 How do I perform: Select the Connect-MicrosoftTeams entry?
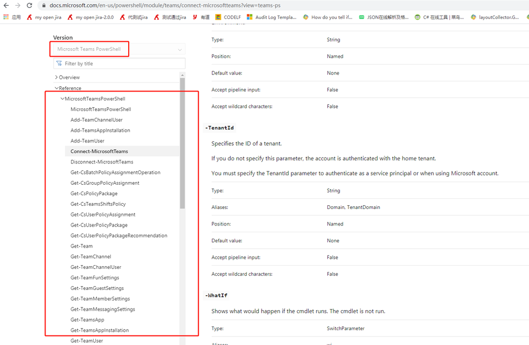pos(122,151)
